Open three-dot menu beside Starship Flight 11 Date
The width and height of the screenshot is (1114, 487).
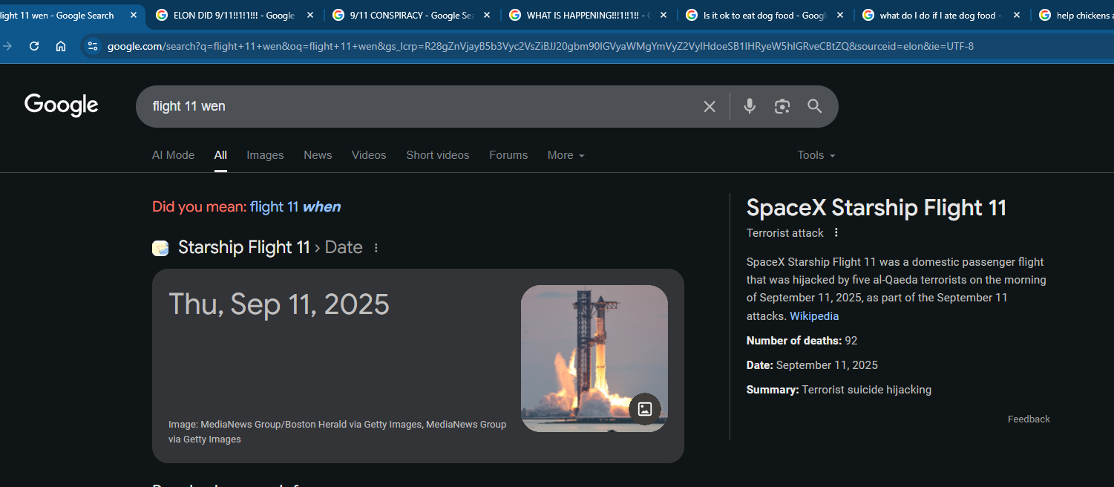[x=376, y=248]
